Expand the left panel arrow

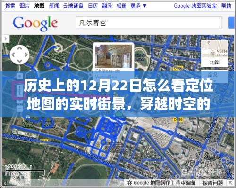[6, 39]
